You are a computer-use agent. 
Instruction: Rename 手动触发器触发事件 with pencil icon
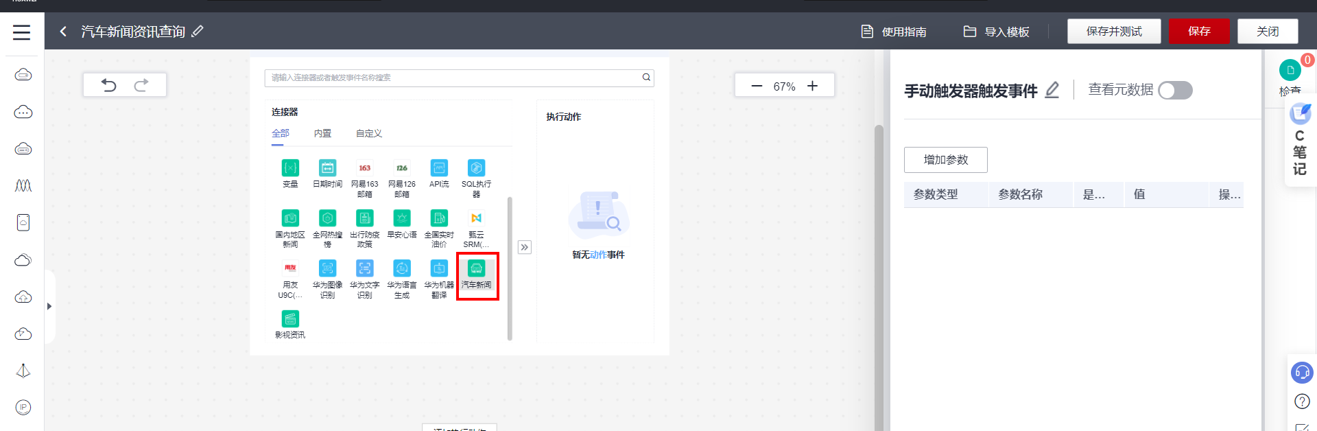(1052, 90)
